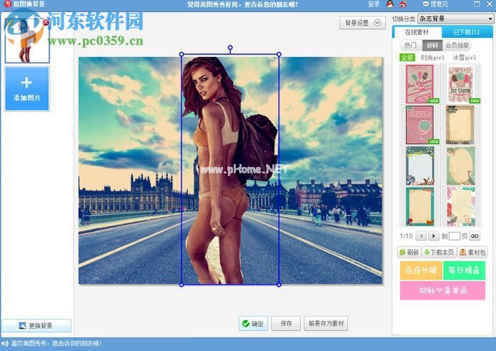Click the page number input field
This screenshot has width=496, height=351.
point(455,235)
